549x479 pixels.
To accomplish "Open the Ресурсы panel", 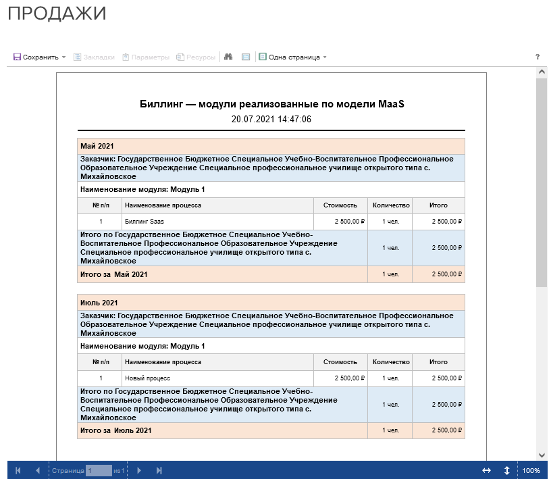I will tap(196, 57).
